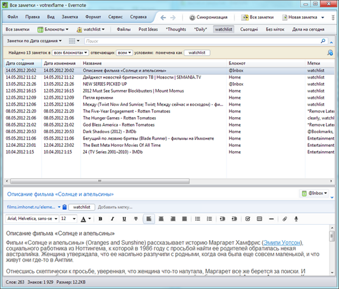Attach a file with paperclip
Image resolution: width=339 pixels, height=289 pixels.
[x=284, y=219]
